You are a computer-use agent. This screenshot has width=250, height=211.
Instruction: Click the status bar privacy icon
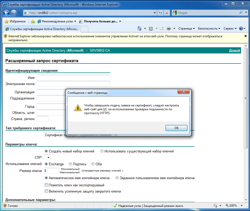[x=215, y=206]
